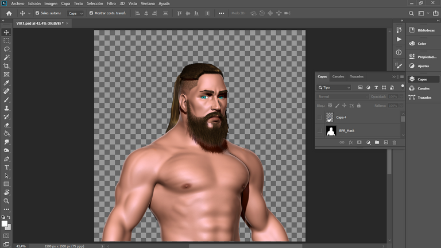Click the foreground color swatch
Viewport: 441px width, 248px height.
click(4, 224)
